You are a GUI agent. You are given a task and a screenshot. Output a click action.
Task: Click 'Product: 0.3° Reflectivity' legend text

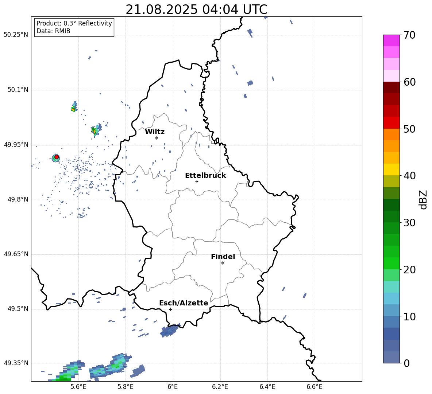pyautogui.click(x=74, y=23)
